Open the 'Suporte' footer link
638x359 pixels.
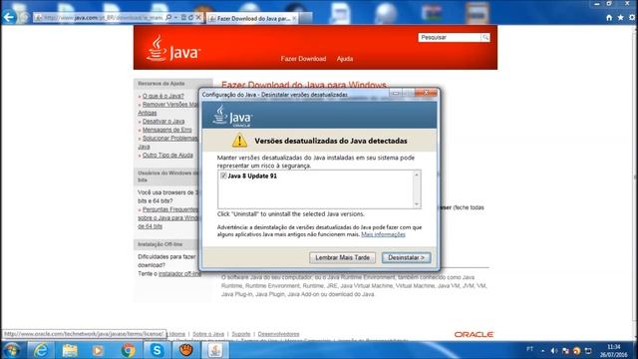coord(241,334)
